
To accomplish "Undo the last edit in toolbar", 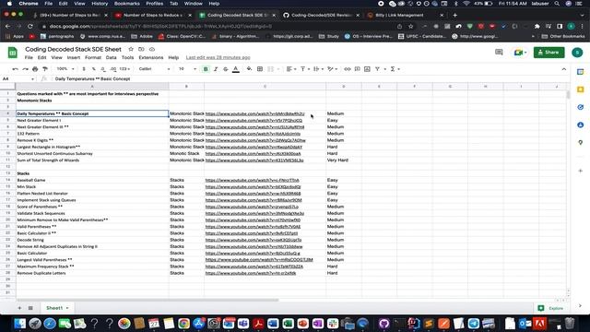I will [x=15, y=69].
